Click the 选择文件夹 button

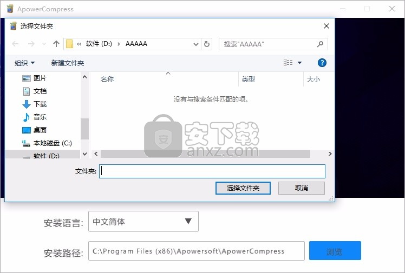pyautogui.click(x=243, y=188)
